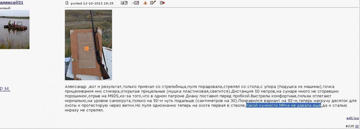Send email using the envelope icon
Image resolution: width=360 pixels, height=129 pixels.
[x=136, y=3]
